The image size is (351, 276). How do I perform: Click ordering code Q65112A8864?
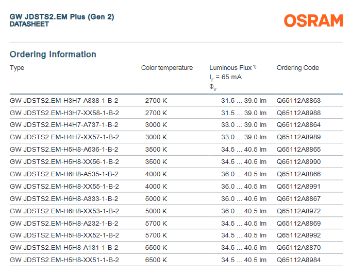click(x=298, y=124)
